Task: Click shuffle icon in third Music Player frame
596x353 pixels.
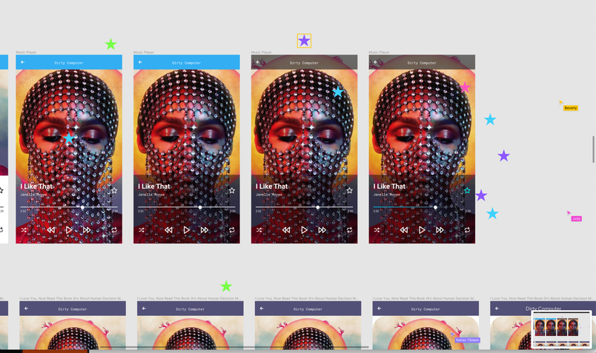Action: click(259, 230)
